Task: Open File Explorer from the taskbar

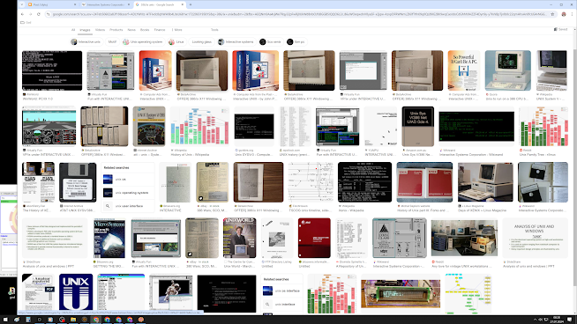Action: pyautogui.click(x=73, y=320)
